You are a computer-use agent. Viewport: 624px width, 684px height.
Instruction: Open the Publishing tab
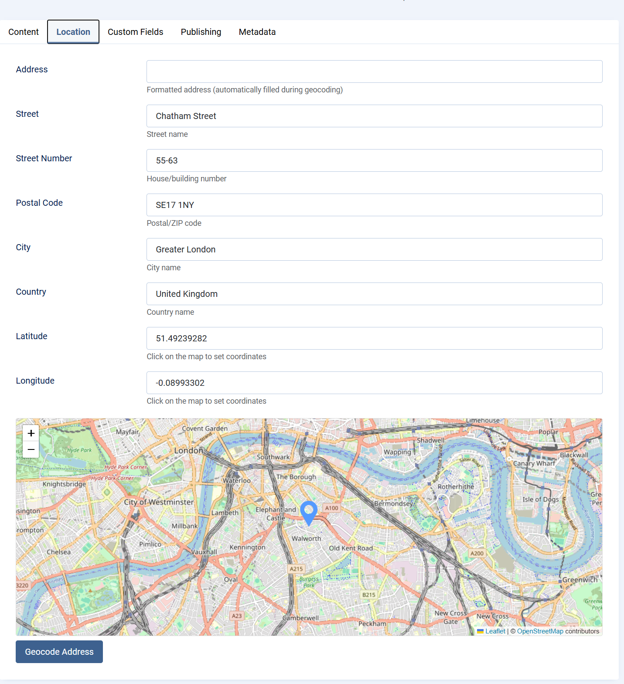click(201, 32)
